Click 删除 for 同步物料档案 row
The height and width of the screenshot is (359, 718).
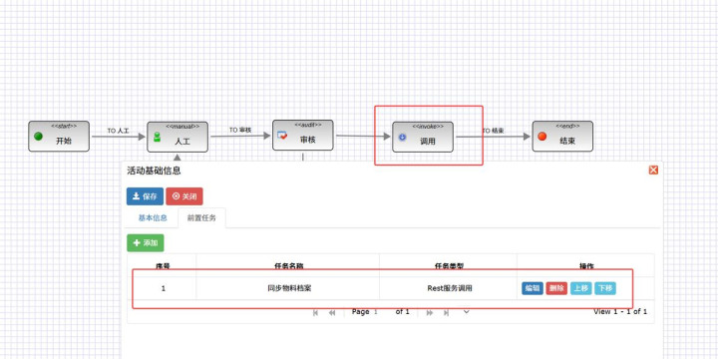click(556, 288)
